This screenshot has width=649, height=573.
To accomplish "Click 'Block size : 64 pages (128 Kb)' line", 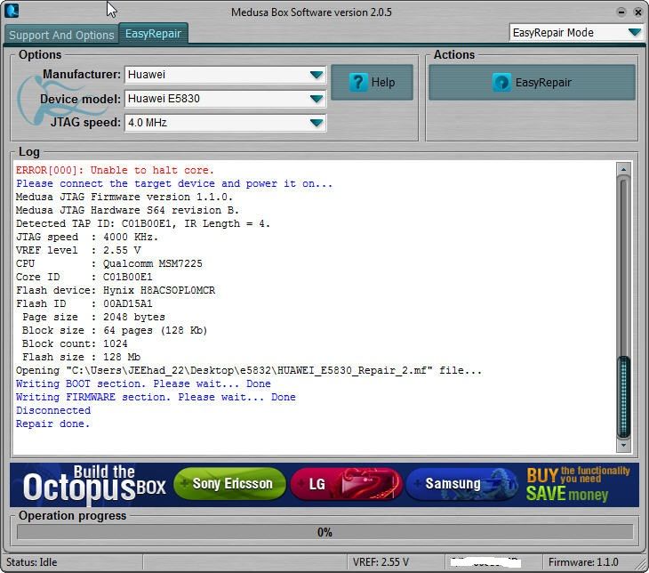I will coord(115,330).
